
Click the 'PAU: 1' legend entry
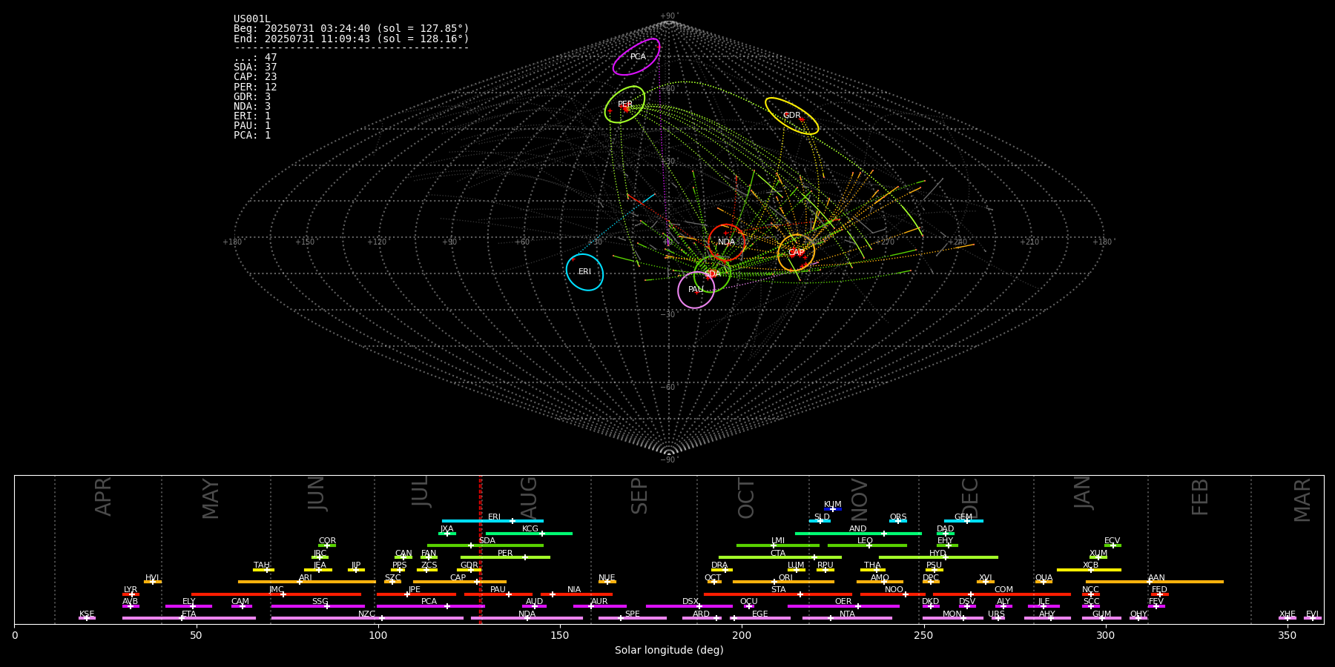[252, 126]
